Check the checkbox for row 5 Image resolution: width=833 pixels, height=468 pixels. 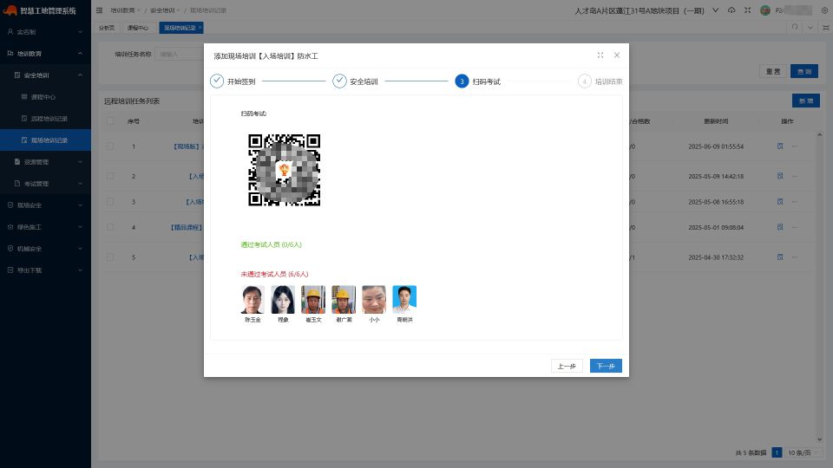110,257
